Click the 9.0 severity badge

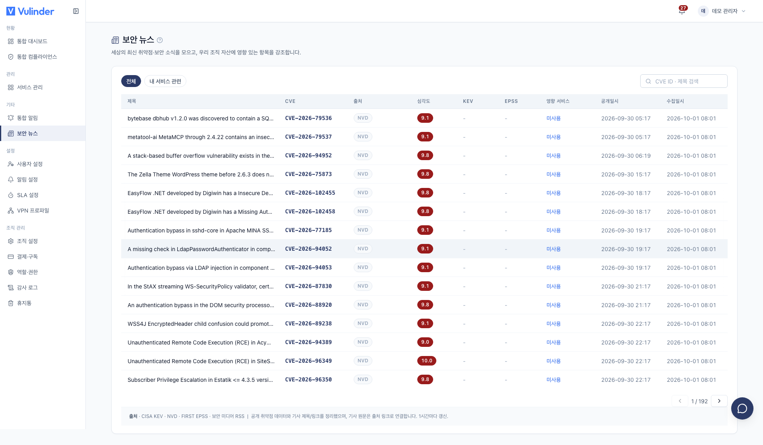[x=425, y=342]
